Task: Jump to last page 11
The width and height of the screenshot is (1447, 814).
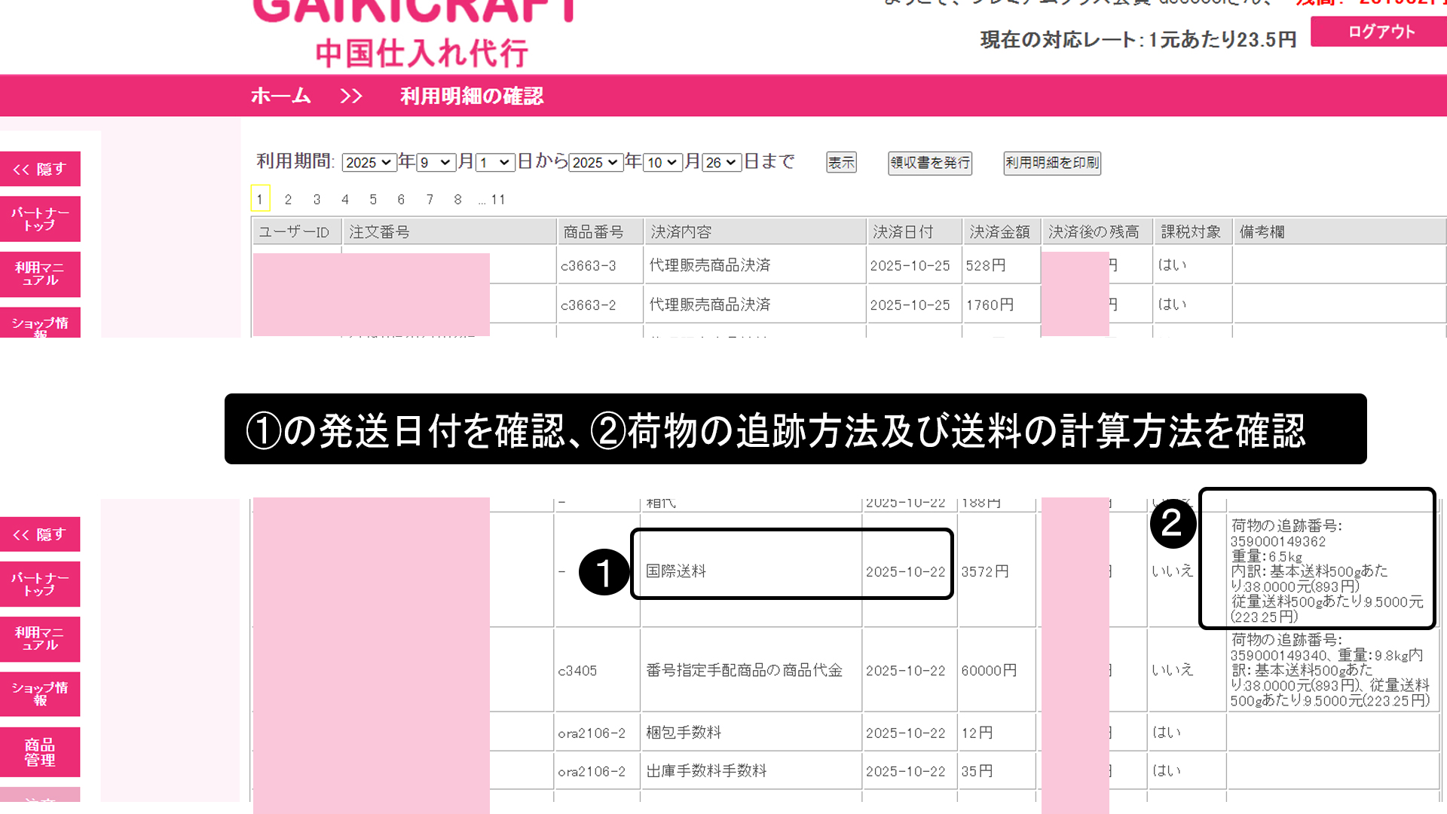Action: click(x=497, y=200)
